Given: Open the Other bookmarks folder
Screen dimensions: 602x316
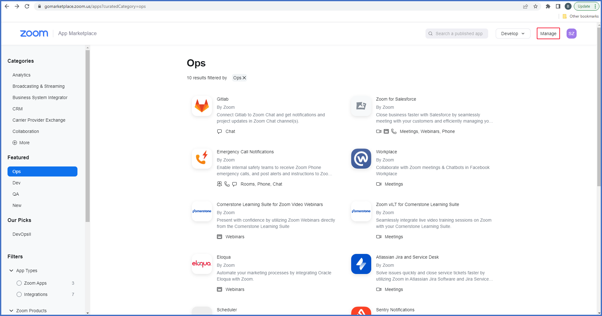Looking at the screenshot, I should [x=580, y=16].
